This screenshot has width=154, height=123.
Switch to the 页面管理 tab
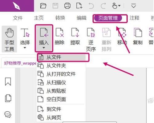[108, 18]
